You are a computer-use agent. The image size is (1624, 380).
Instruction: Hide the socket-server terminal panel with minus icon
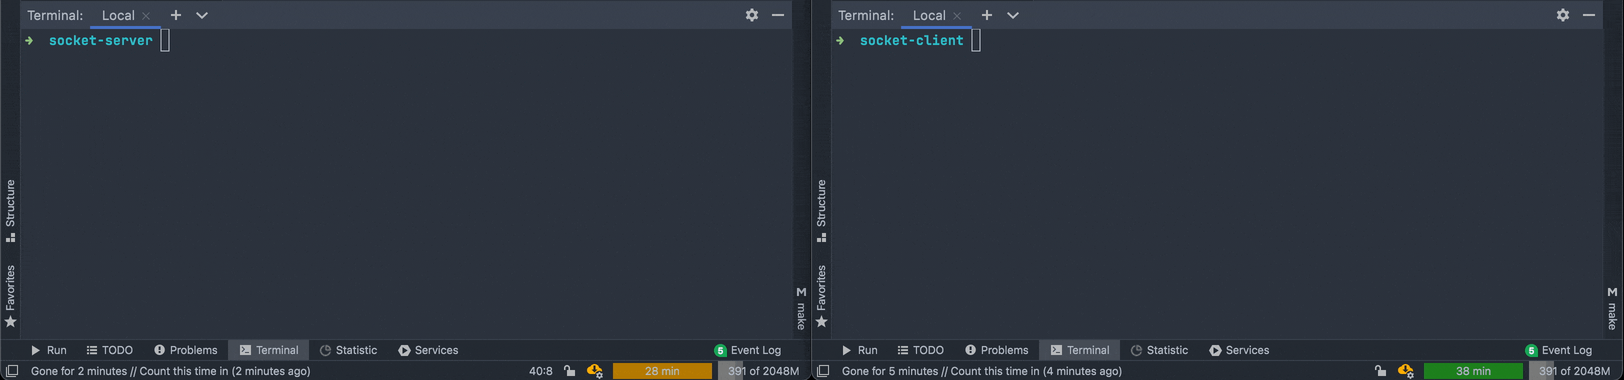point(778,15)
